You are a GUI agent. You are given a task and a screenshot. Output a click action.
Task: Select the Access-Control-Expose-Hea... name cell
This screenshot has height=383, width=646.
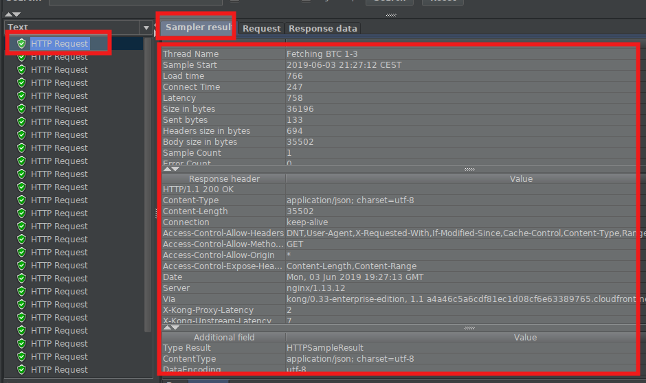(224, 266)
